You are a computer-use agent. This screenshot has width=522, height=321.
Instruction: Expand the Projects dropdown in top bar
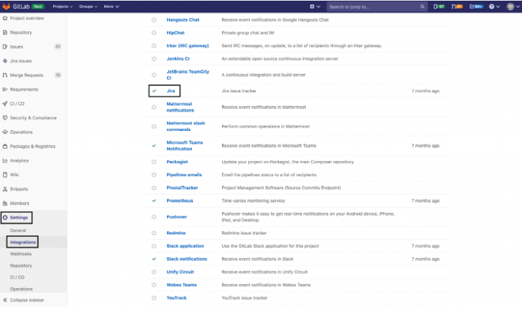click(62, 7)
